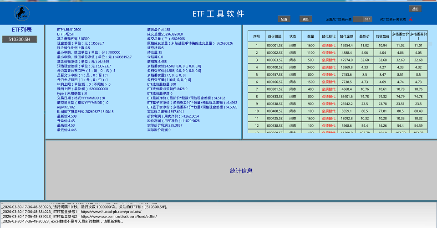This screenshot has height=228, width=437.
Task: Select 510300.SH in the ETF list
Action: point(20,39)
